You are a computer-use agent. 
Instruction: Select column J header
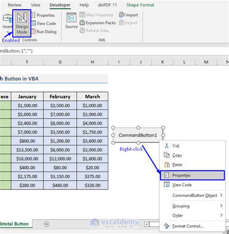coord(141,62)
